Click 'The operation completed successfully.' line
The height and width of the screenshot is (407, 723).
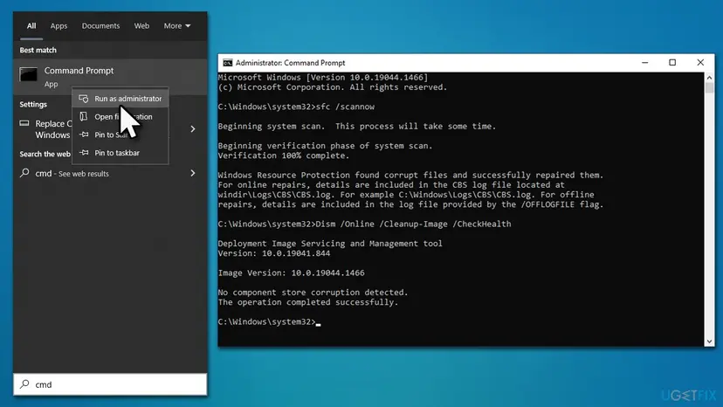point(308,302)
